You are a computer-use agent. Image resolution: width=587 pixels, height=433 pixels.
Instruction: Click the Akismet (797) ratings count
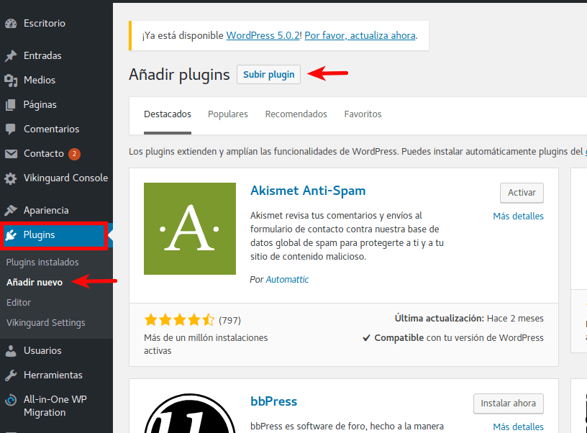pyautogui.click(x=229, y=320)
